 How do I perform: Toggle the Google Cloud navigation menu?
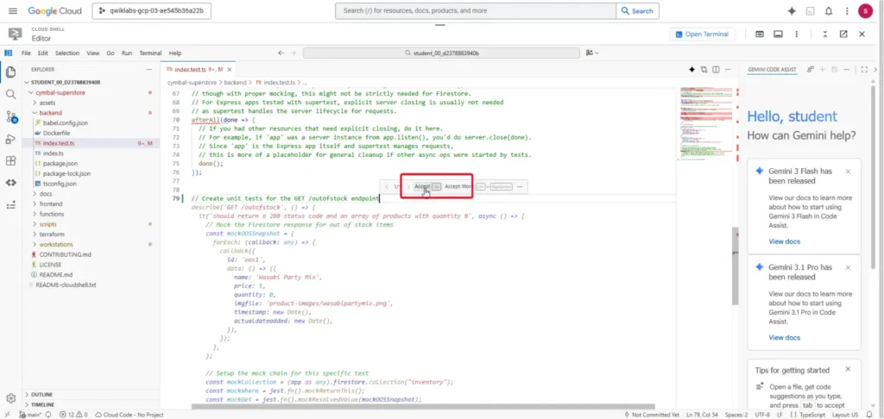click(x=12, y=11)
